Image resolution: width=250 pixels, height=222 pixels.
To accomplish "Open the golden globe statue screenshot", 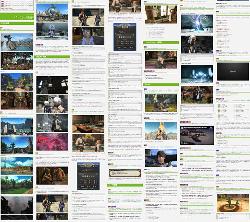I will [52, 12].
